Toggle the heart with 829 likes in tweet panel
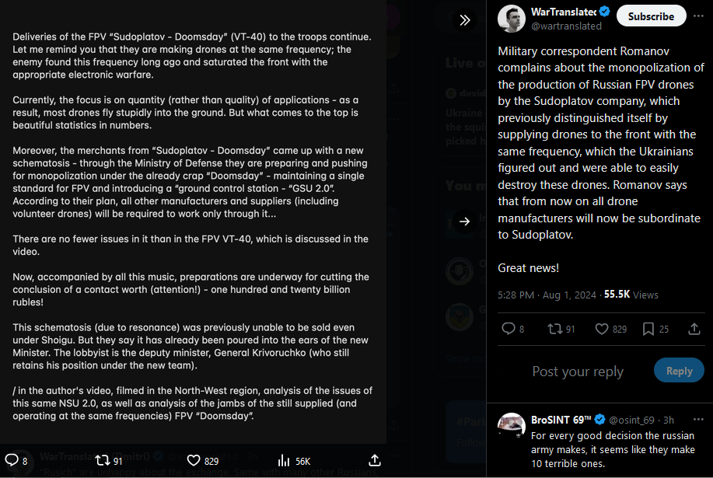 pos(601,329)
